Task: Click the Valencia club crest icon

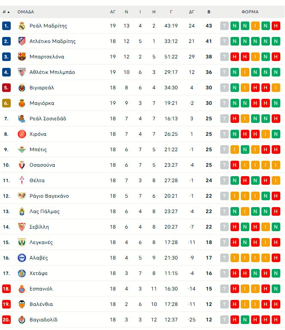Action: 21,304
